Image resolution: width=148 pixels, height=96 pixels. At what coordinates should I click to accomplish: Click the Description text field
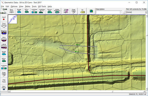(108, 12)
